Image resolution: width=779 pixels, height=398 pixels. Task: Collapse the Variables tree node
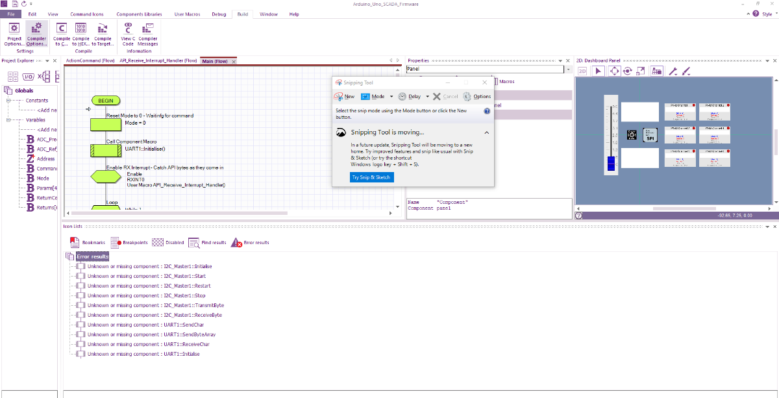(x=9, y=120)
